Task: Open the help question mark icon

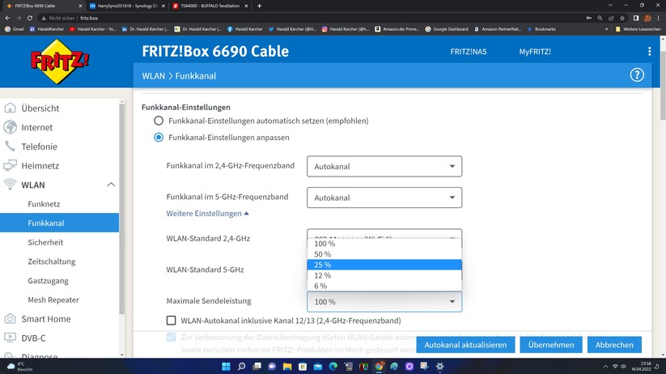Action: tap(637, 75)
